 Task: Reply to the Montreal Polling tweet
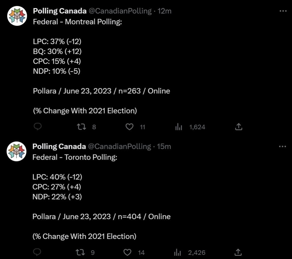(x=38, y=127)
